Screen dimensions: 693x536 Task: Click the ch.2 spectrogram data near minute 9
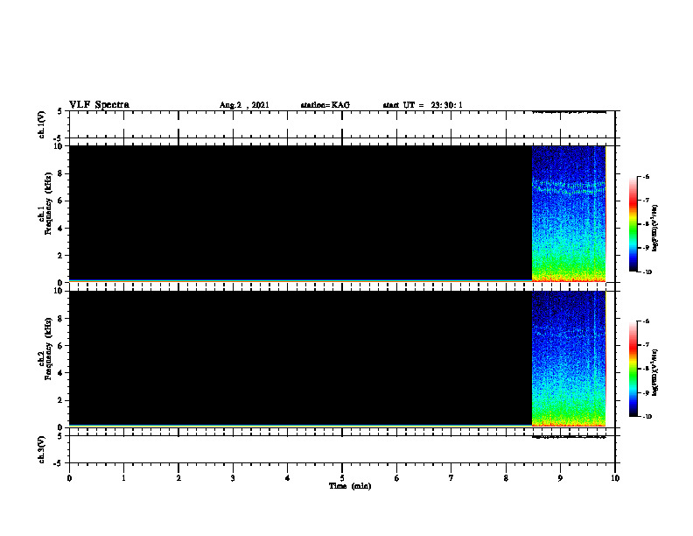[x=569, y=359]
